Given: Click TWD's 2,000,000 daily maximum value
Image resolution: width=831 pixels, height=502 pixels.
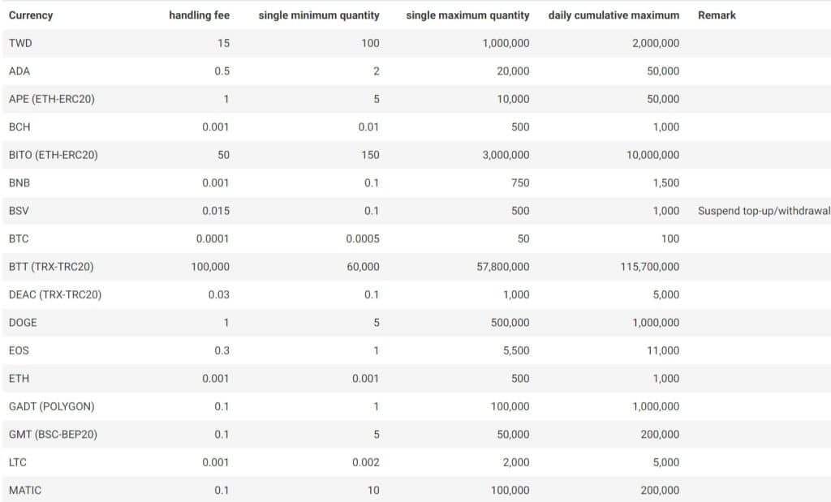Looking at the screenshot, I should 657,43.
